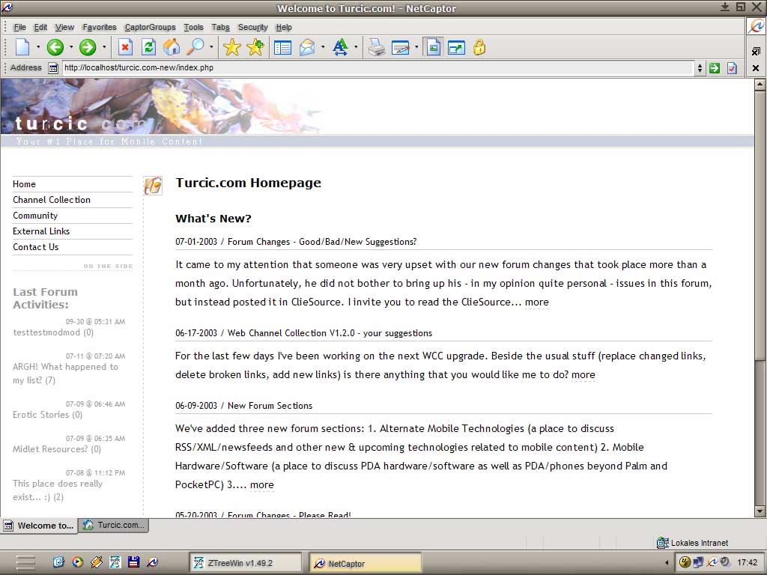Open mail with the envelope icon
This screenshot has height=575, width=767.
point(306,47)
